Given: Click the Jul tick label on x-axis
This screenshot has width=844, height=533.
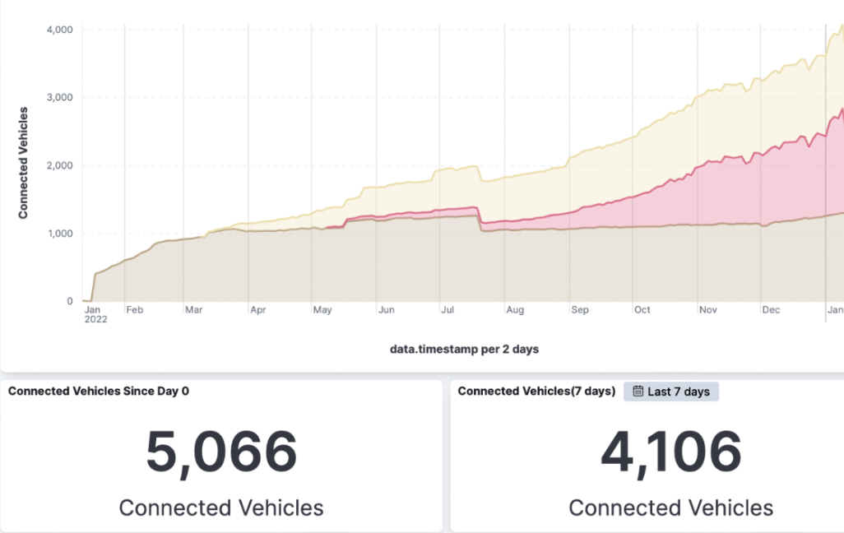Looking at the screenshot, I should point(448,310).
